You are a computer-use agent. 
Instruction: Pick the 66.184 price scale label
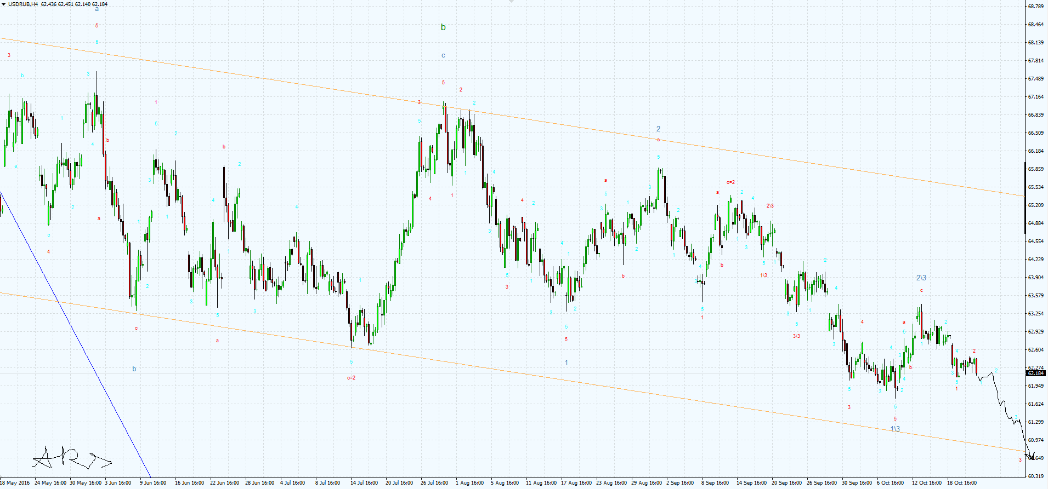click(x=1035, y=151)
